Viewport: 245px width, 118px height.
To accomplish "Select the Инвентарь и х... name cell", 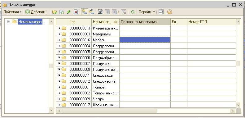I will click(106, 28).
